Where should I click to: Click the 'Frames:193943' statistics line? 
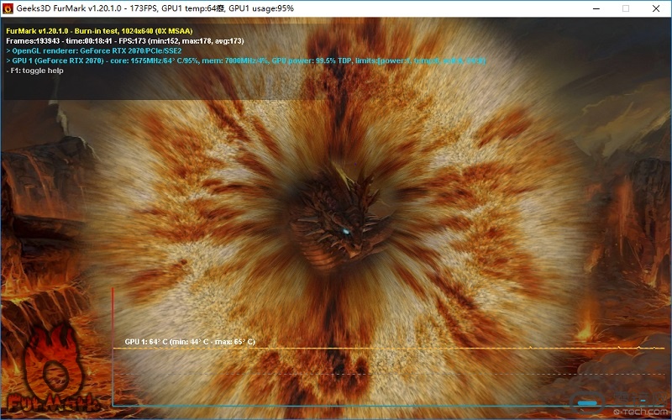(124, 41)
